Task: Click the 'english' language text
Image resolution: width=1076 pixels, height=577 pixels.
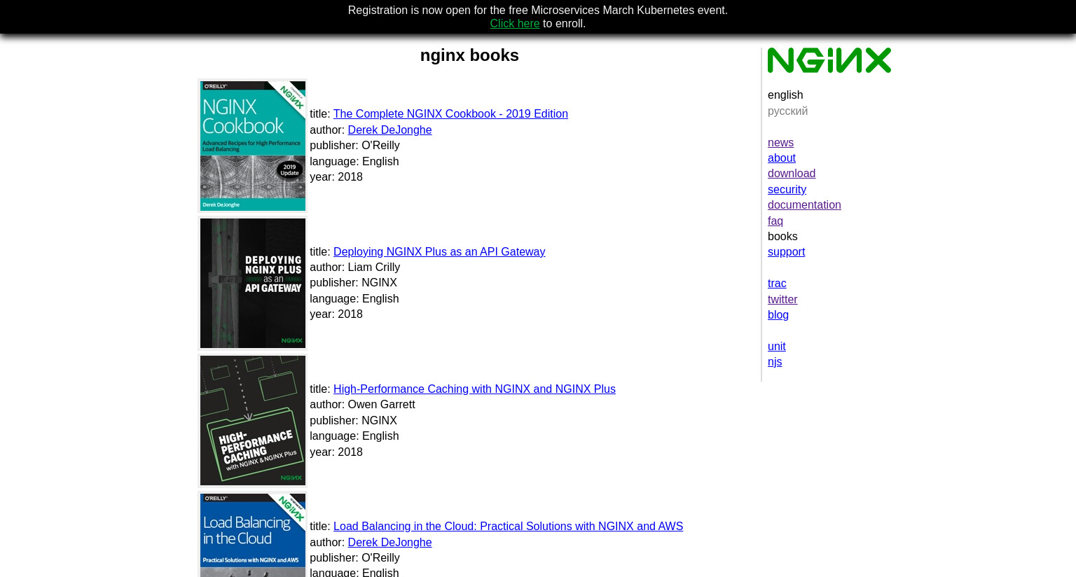Action: pyautogui.click(x=785, y=95)
